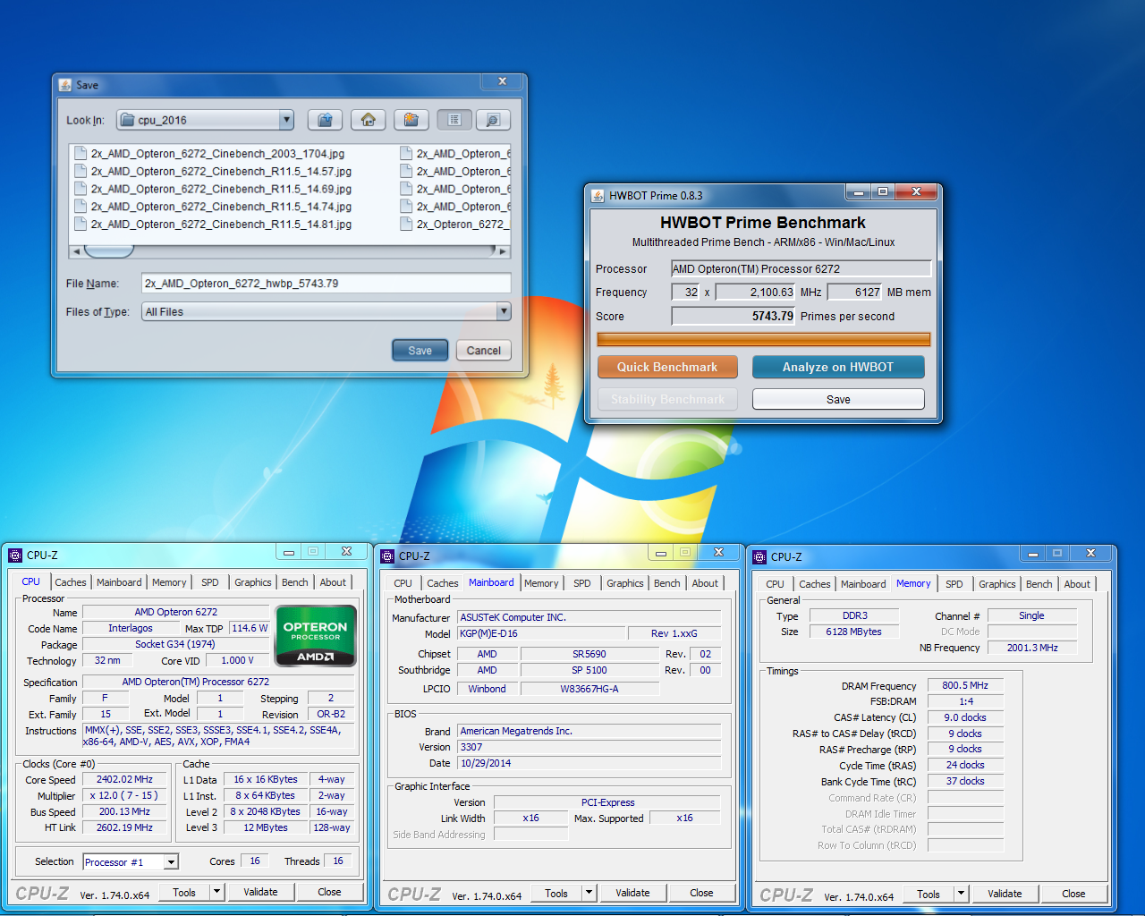
Task: Click Validate in Mainboard window
Action: pos(632,893)
